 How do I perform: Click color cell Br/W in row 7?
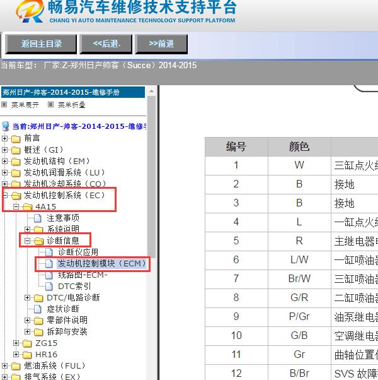click(x=299, y=279)
